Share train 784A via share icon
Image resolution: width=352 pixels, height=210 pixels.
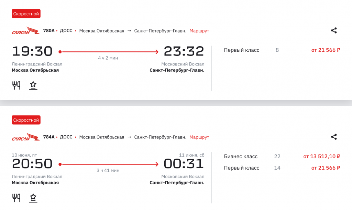[334, 137]
